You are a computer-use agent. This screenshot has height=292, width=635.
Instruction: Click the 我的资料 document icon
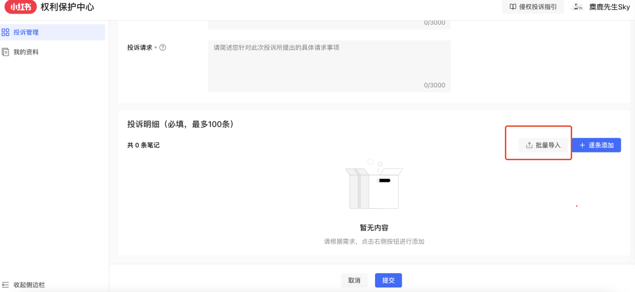tap(6, 52)
